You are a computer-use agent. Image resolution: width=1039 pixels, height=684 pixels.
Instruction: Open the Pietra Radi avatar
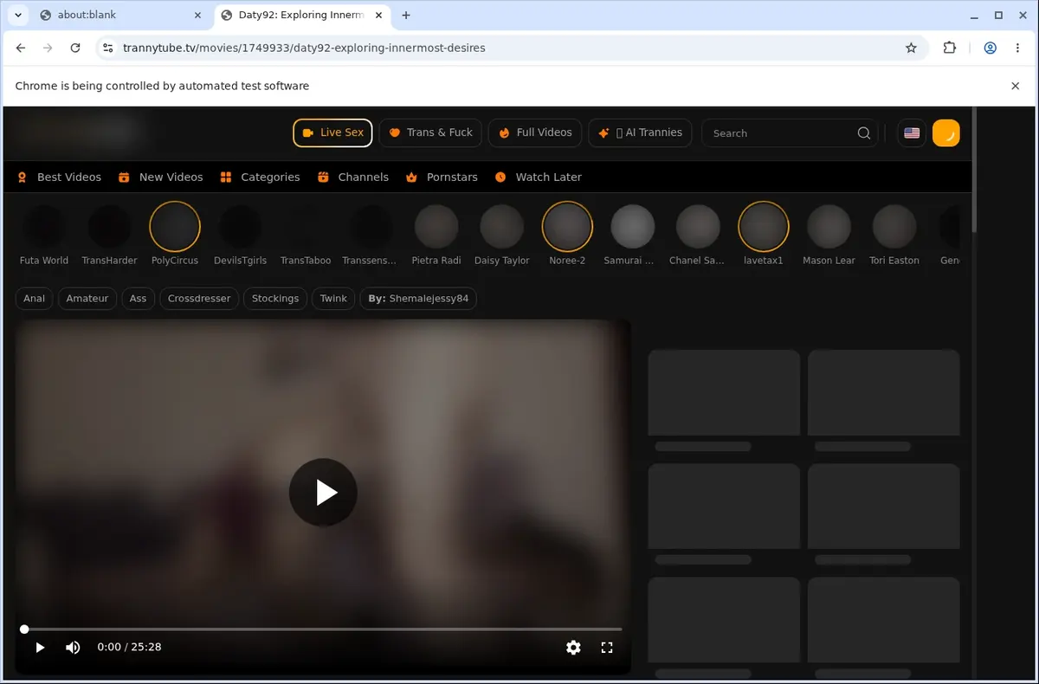tap(436, 227)
